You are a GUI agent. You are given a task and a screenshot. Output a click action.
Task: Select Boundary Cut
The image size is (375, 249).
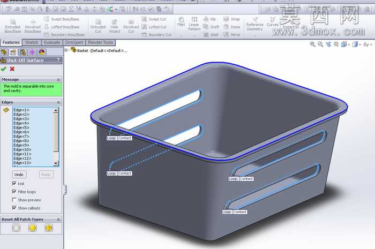(156, 35)
